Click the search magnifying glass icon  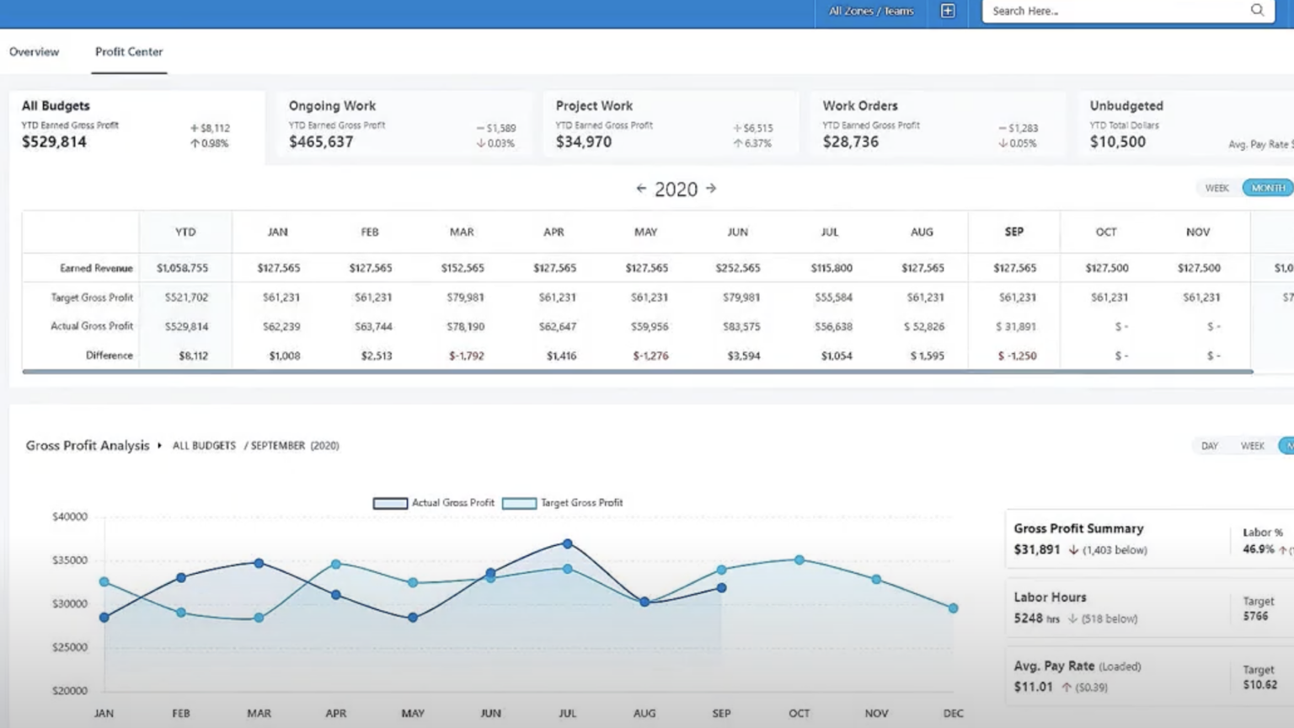(1256, 10)
